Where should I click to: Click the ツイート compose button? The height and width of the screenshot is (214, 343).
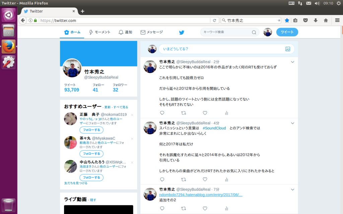(287, 32)
